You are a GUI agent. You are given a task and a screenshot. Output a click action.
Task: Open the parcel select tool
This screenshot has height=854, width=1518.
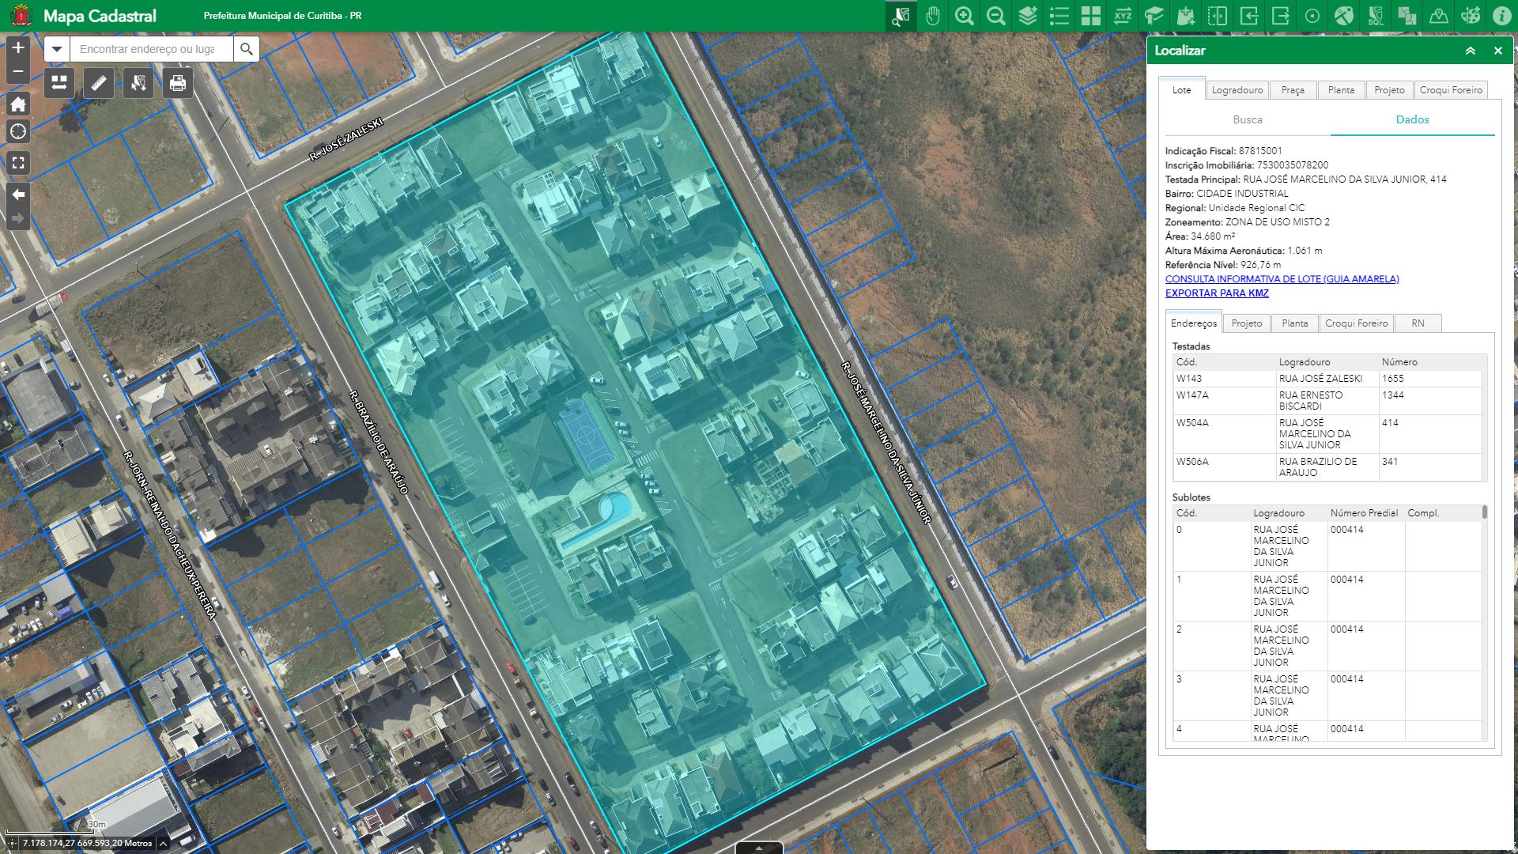pyautogui.click(x=138, y=82)
